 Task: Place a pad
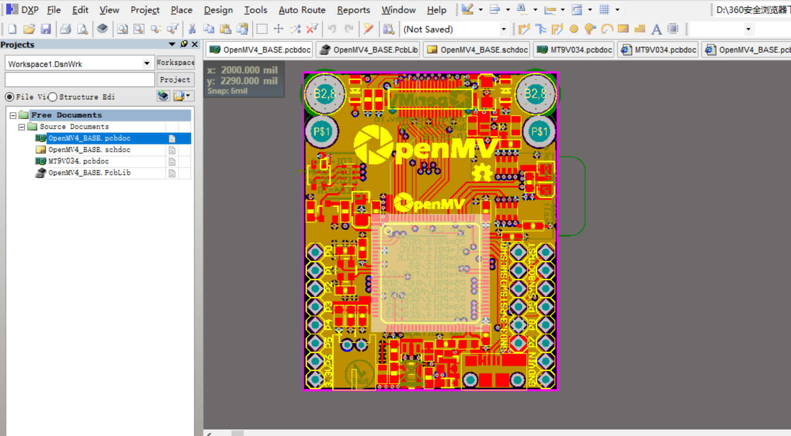(574, 29)
